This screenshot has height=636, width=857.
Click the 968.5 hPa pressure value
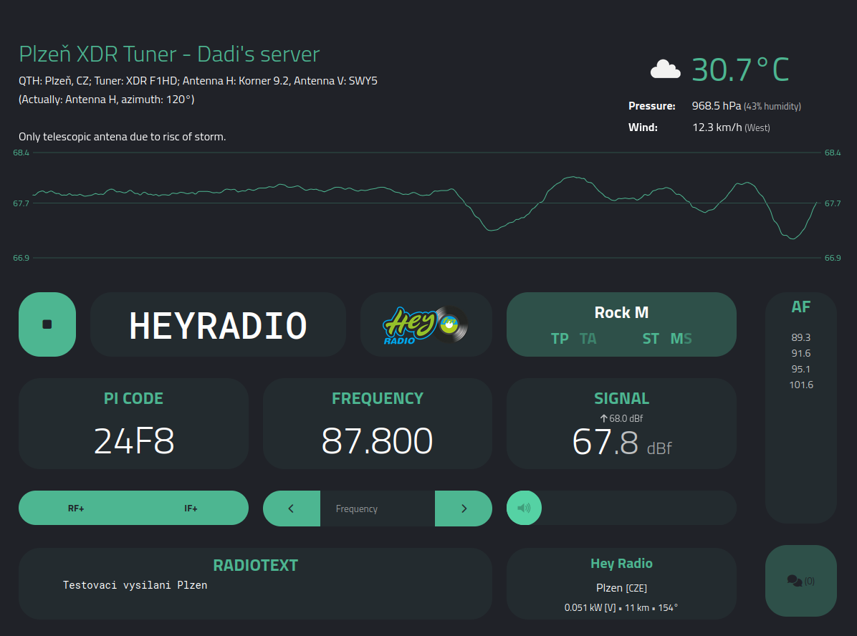(716, 106)
